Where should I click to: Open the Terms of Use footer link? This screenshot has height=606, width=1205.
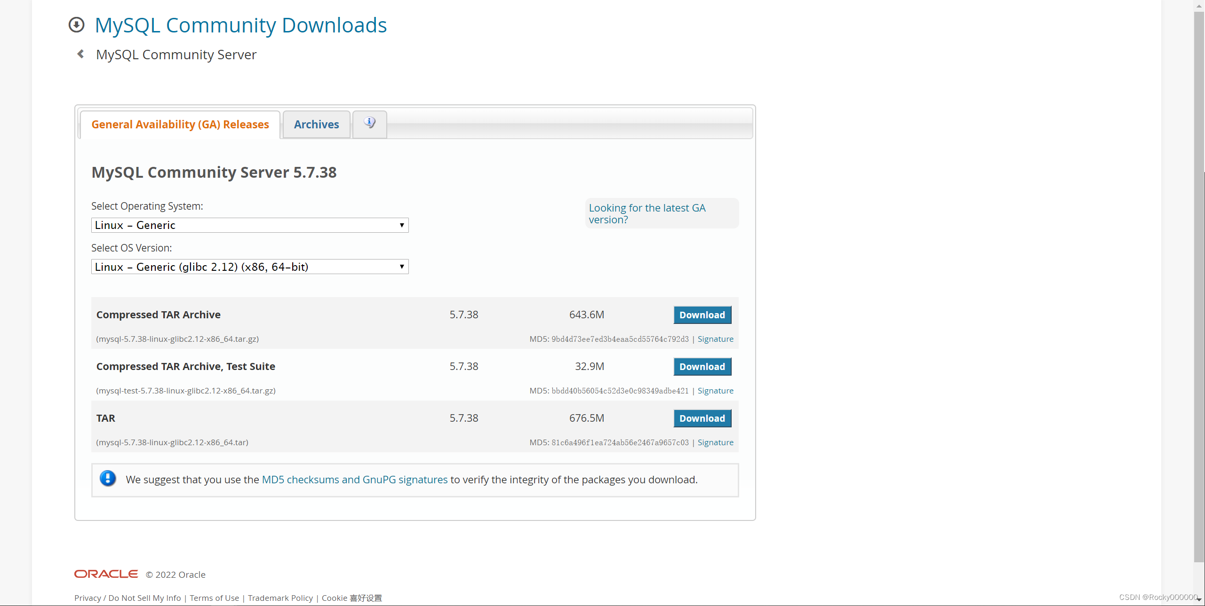click(x=214, y=598)
